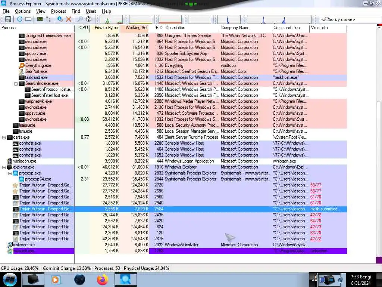Click the procexp.exe process icon
The image size is (382, 287).
click(16, 173)
